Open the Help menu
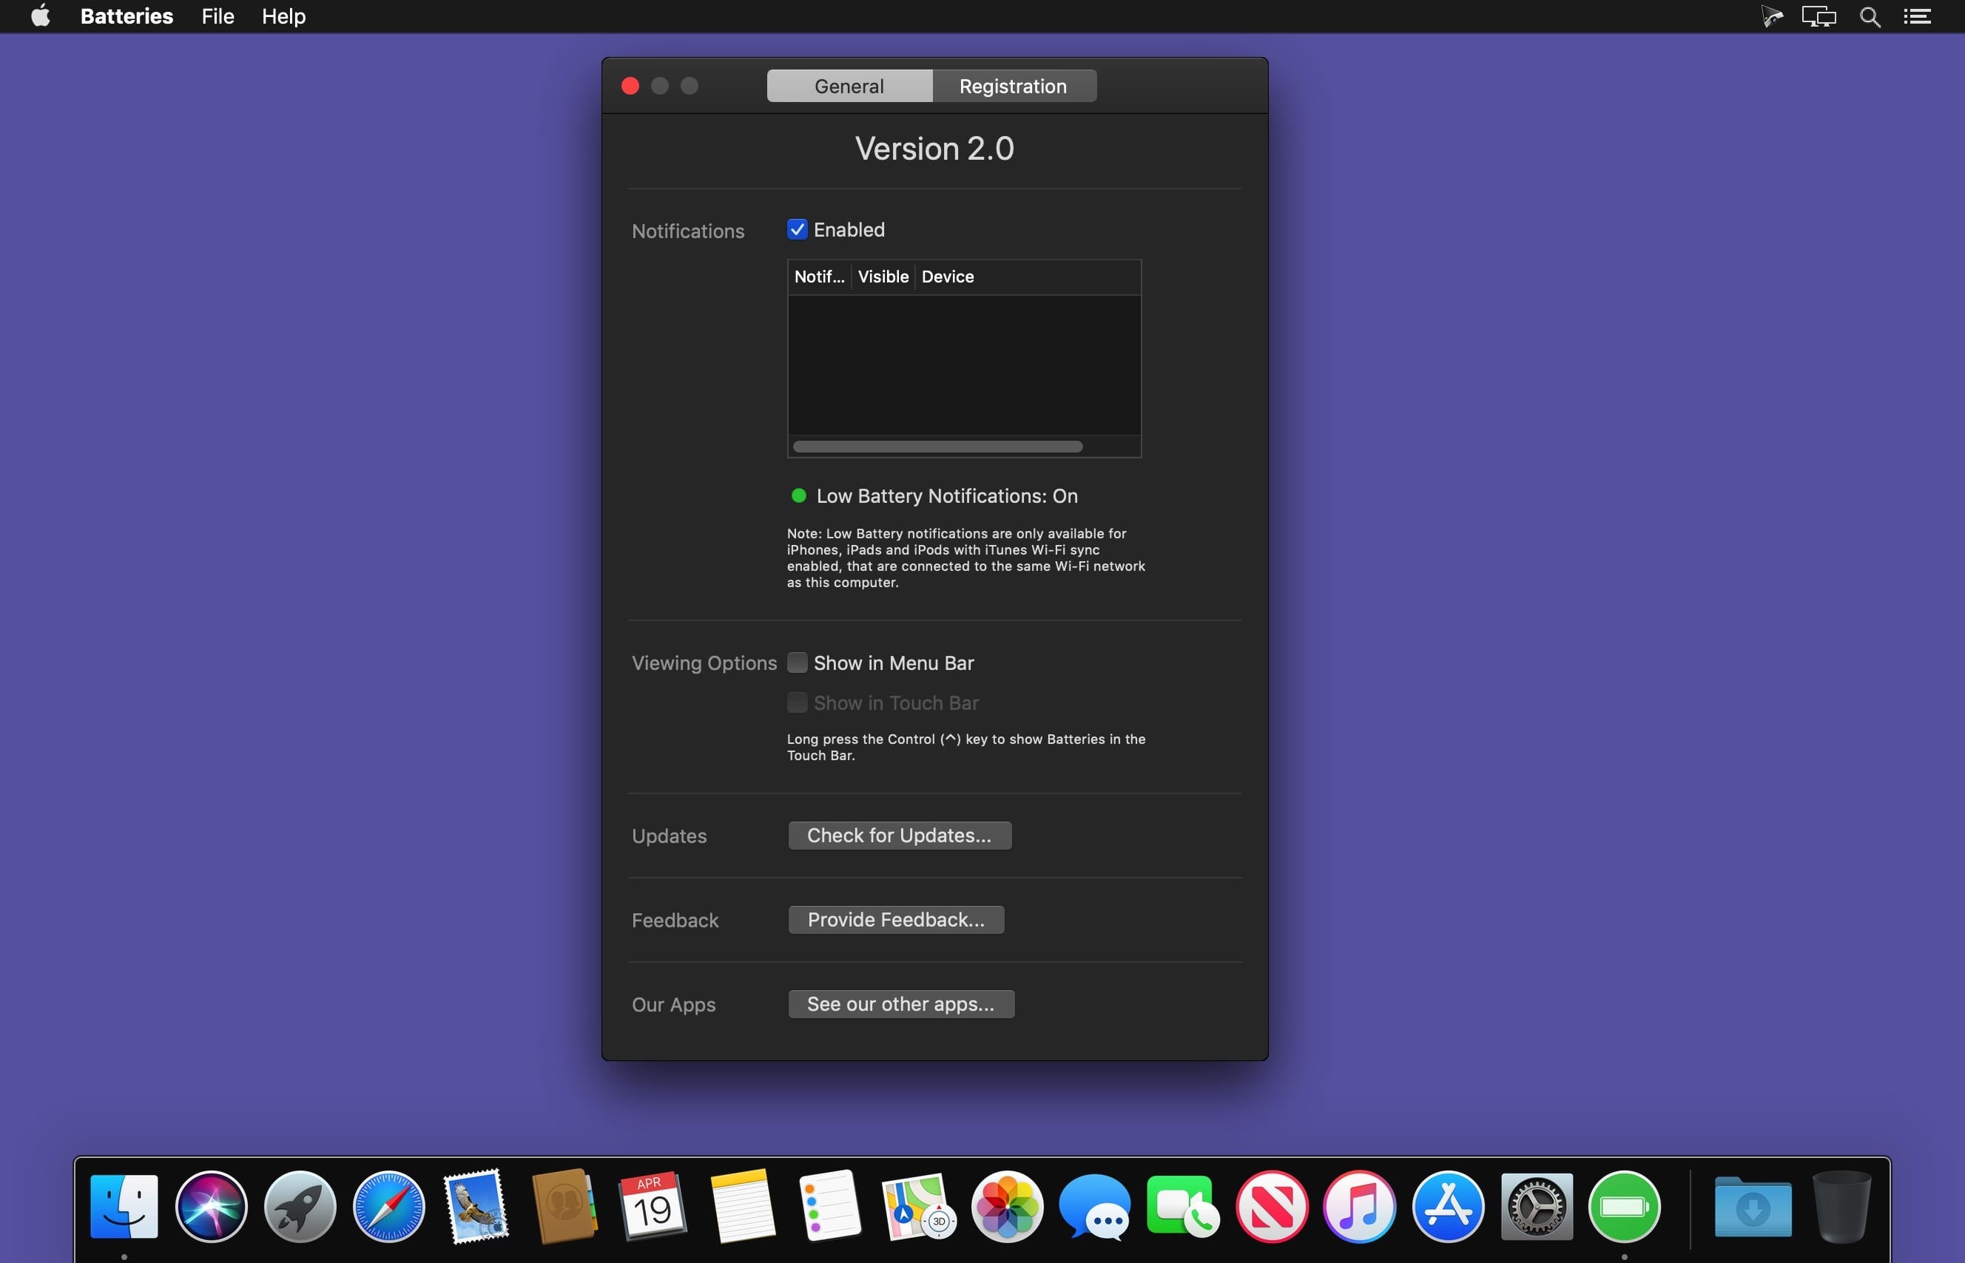The height and width of the screenshot is (1263, 1965). pyautogui.click(x=283, y=16)
